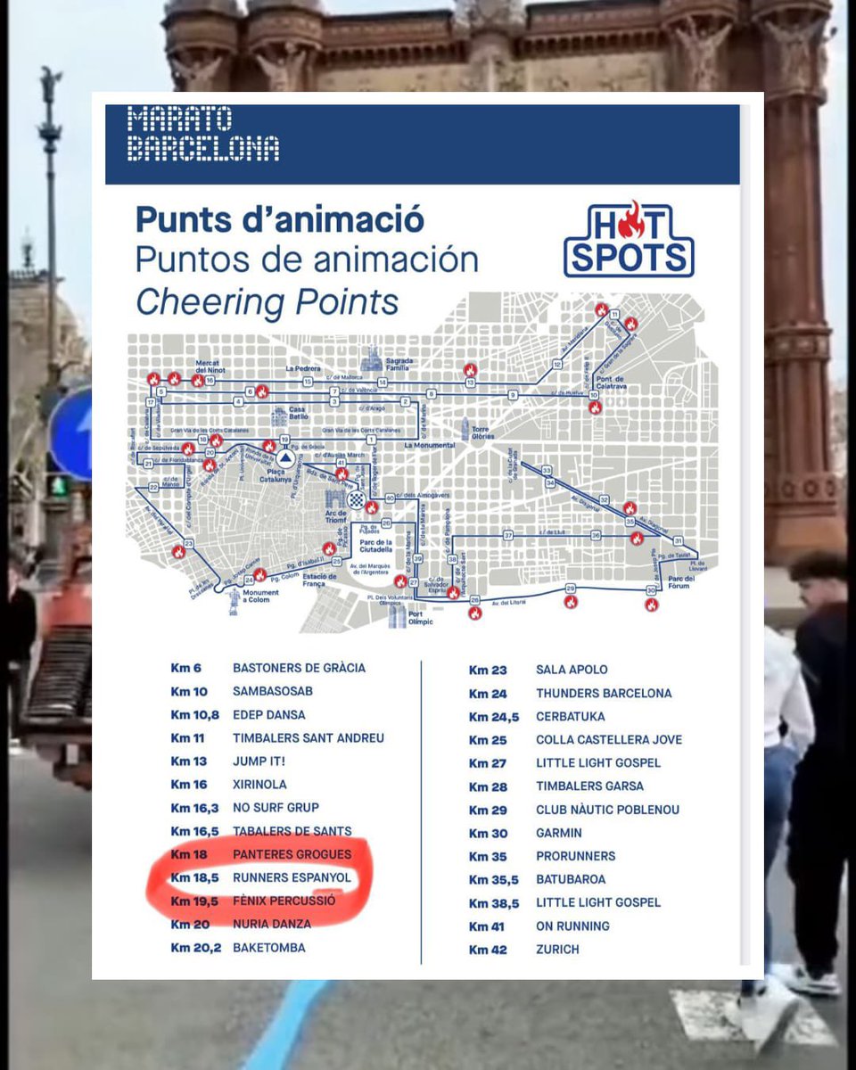The image size is (856, 1070).
Task: Click the Estació de França label
Action: (x=319, y=580)
